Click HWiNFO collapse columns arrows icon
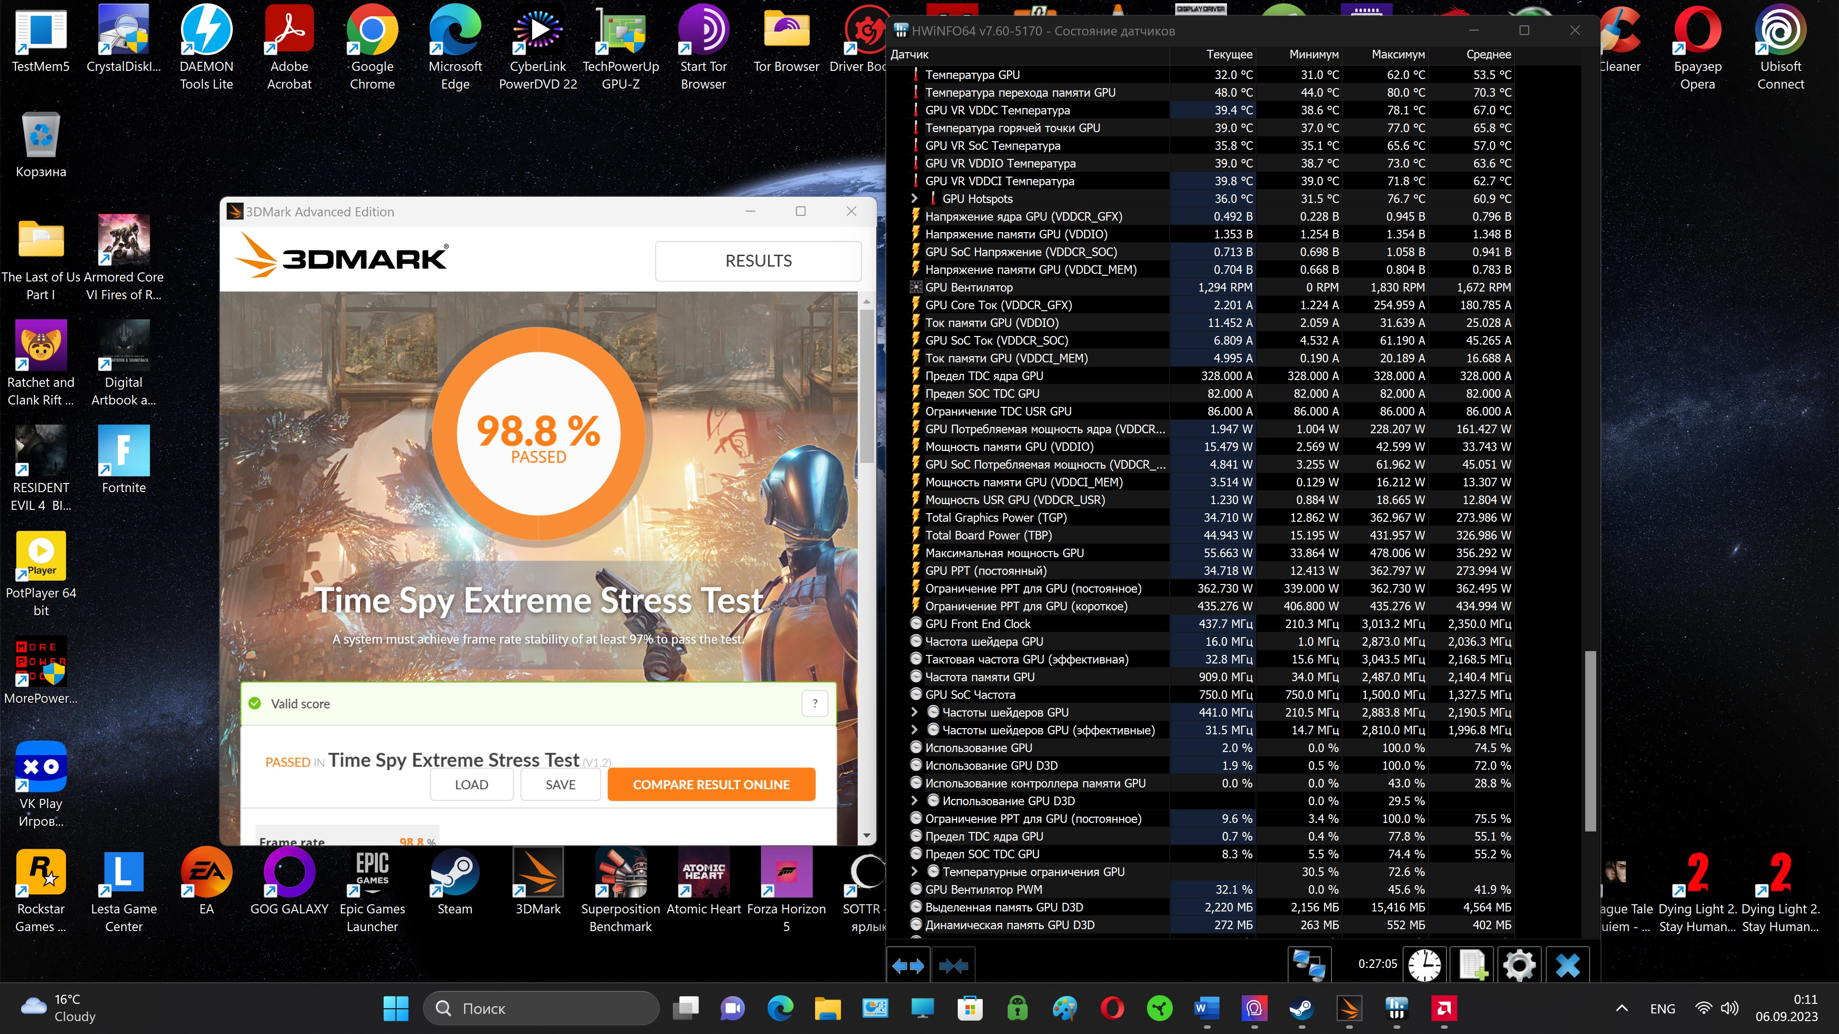This screenshot has height=1034, width=1839. click(954, 966)
